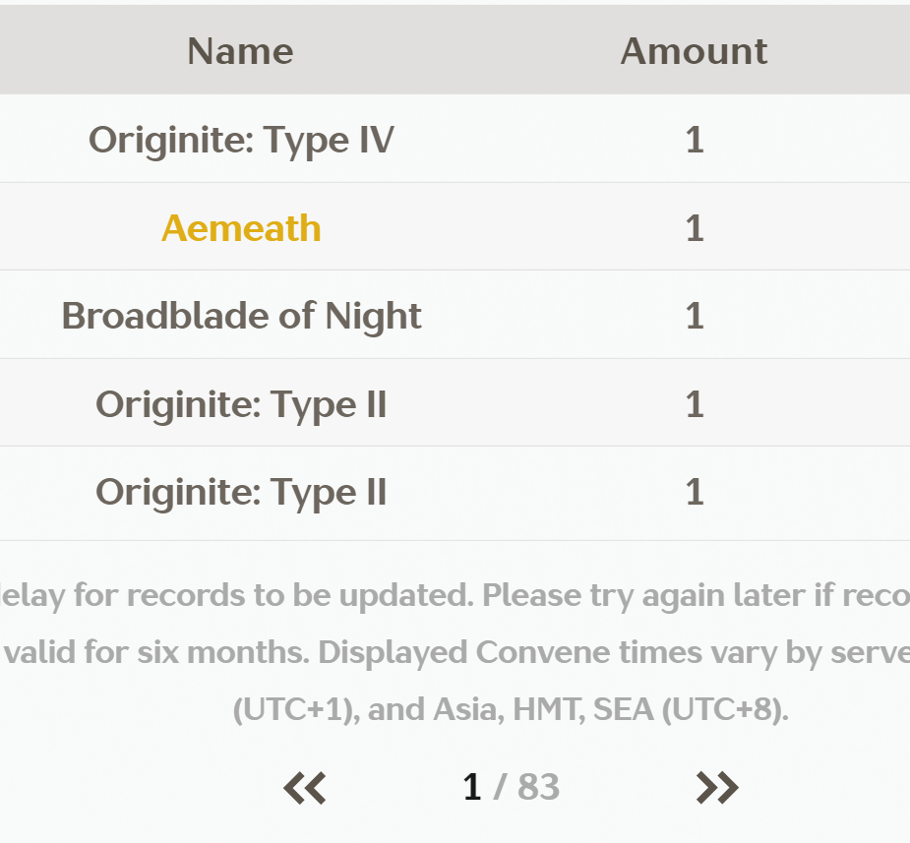Select the Originite: Type IV entry

point(241,140)
